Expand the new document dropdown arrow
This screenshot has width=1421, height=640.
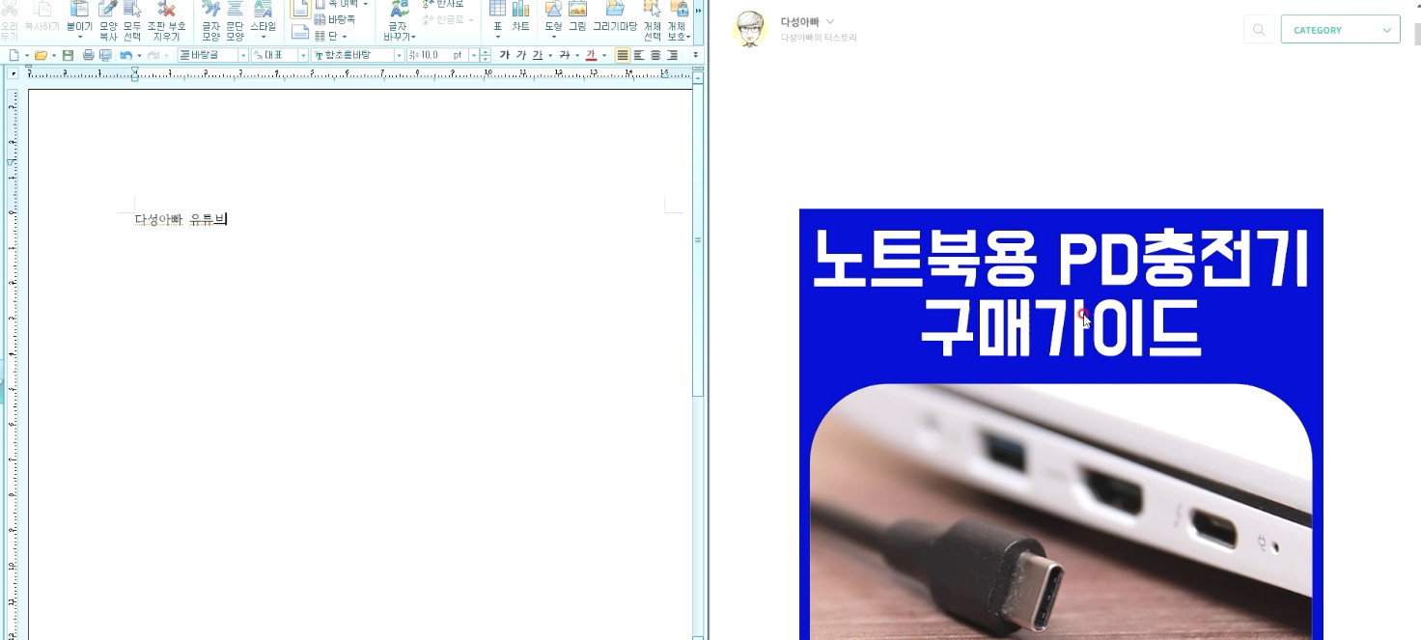point(27,55)
